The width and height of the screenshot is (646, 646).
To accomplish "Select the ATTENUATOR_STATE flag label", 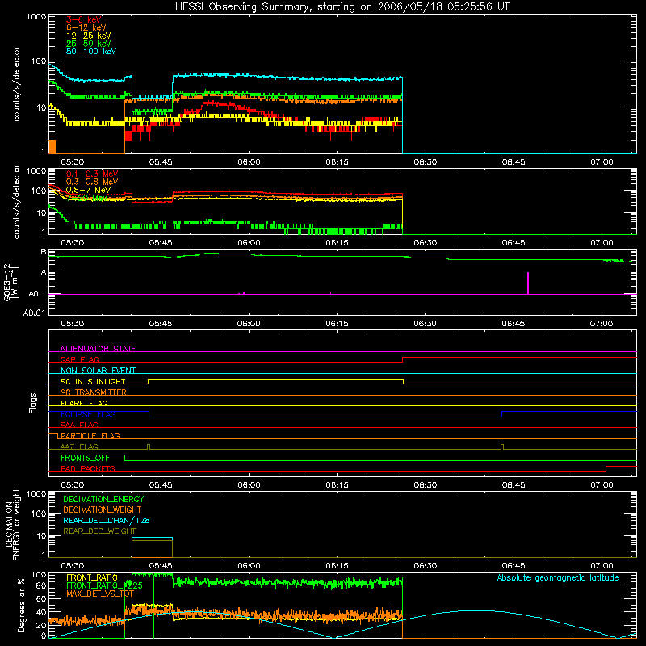I will click(98, 349).
